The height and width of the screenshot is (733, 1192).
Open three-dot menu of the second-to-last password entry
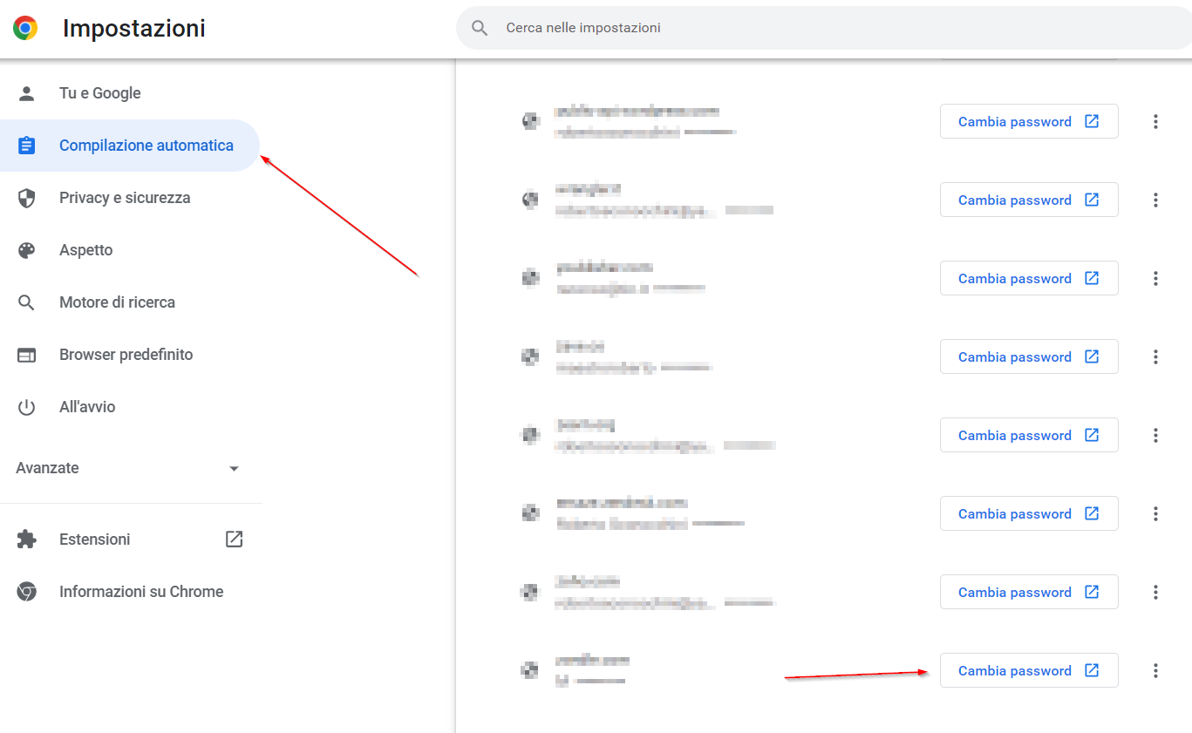pyautogui.click(x=1155, y=592)
